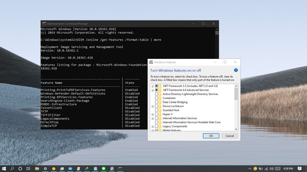Screen dimensions: 307x172
Task: Expand the .NET Framework 4.8 Advanced Services node
Action: [153, 90]
